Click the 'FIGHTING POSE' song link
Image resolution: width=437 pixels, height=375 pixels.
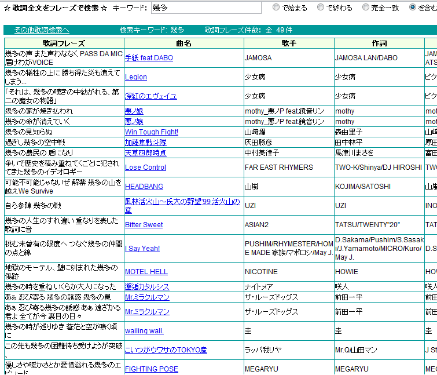pos(152,369)
